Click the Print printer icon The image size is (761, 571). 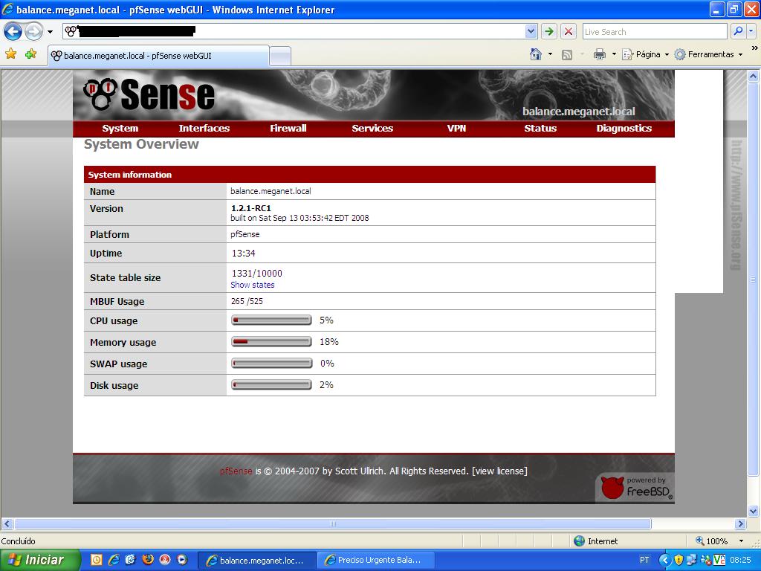pos(600,54)
